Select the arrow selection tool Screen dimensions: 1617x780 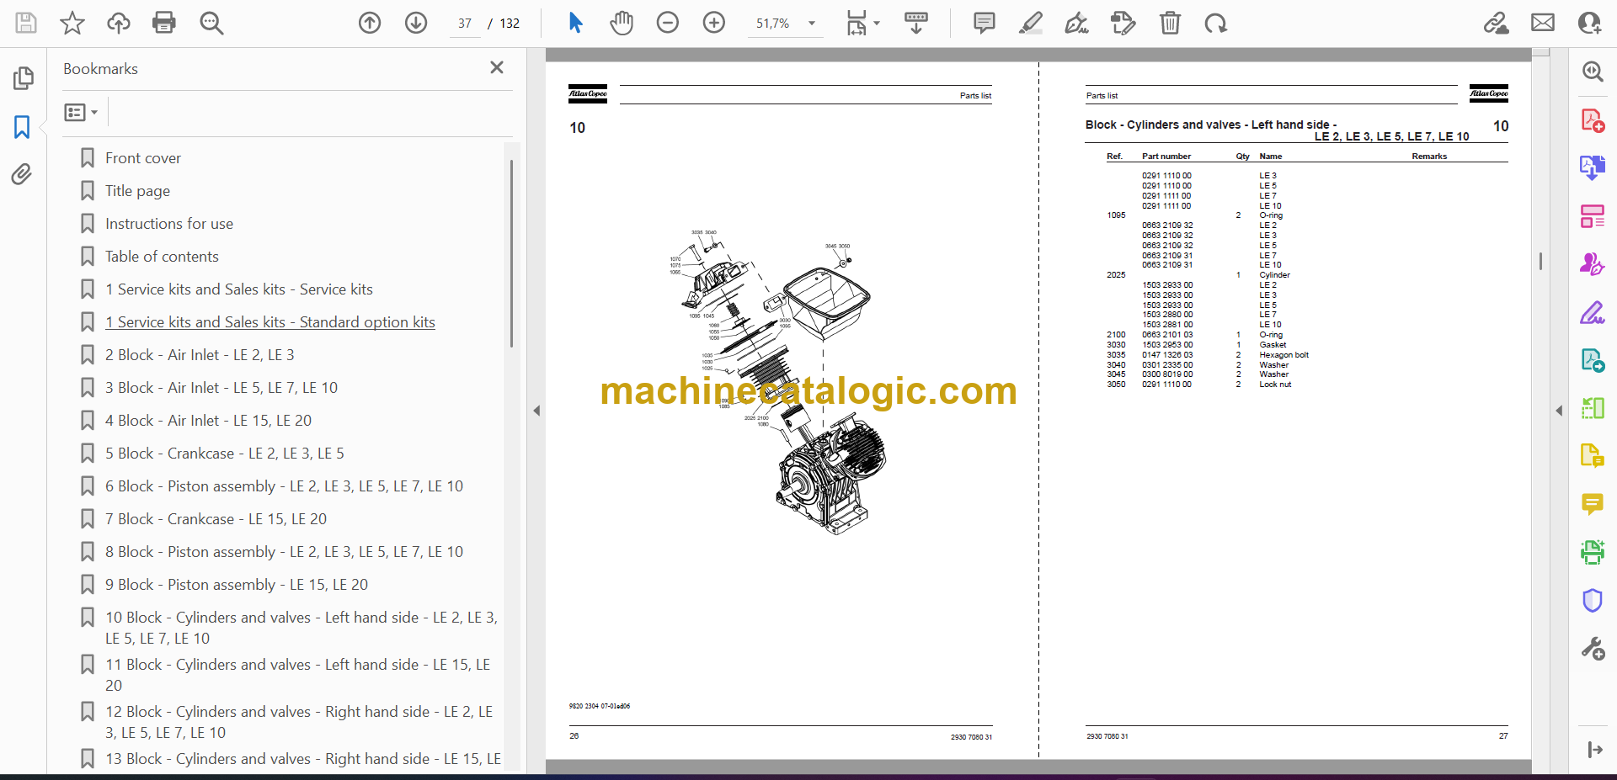(575, 23)
